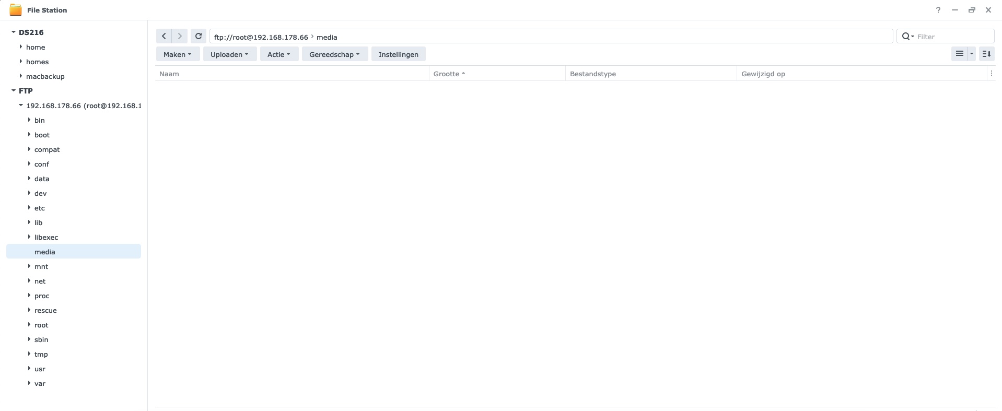This screenshot has height=411, width=1002.
Task: Select the media folder in tree
Action: click(x=74, y=252)
